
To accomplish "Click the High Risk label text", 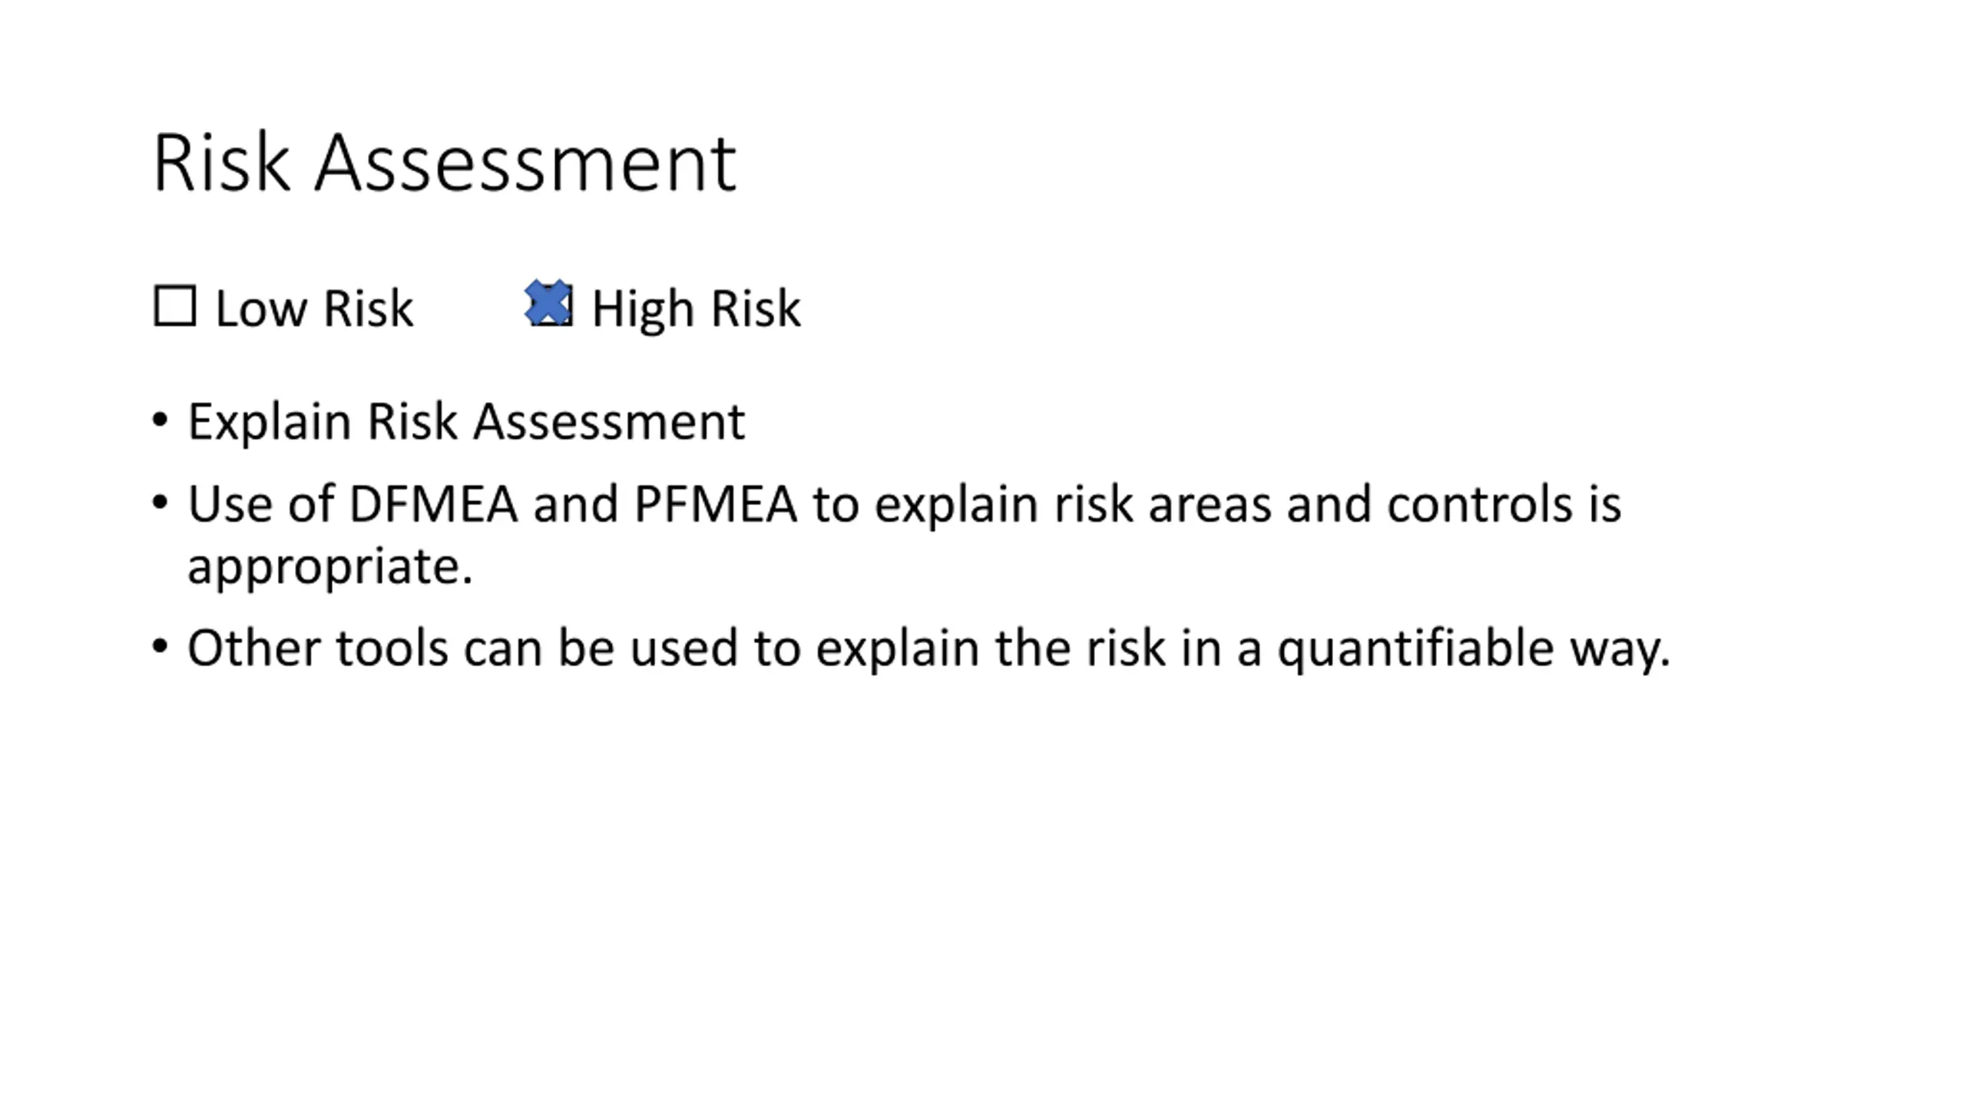I will click(x=696, y=308).
